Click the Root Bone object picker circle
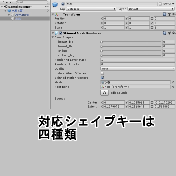The width and height of the screenshot is (176, 176). pos(173,87)
